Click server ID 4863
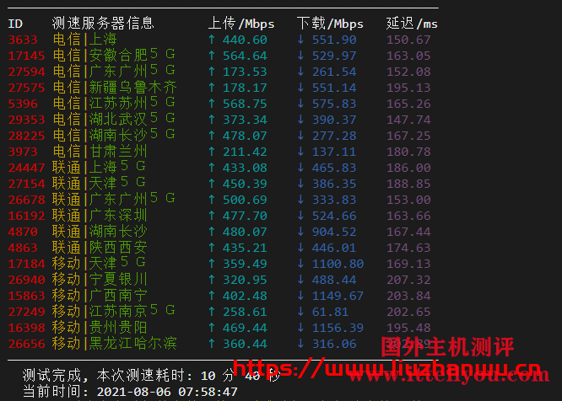Image resolution: width=562 pixels, height=401 pixels. pos(23,248)
